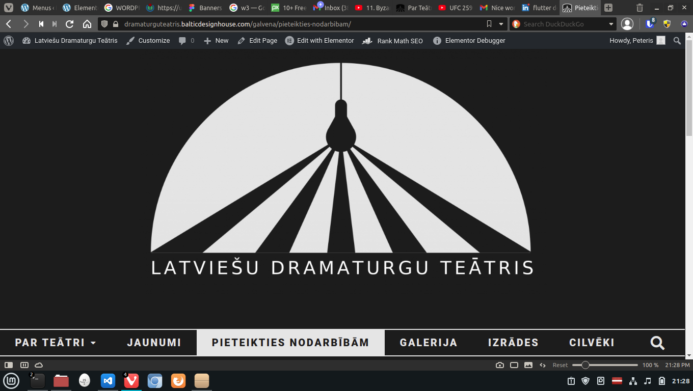This screenshot has height=391, width=693.
Task: Open the GALERIJA menu item
Action: pos(429,343)
